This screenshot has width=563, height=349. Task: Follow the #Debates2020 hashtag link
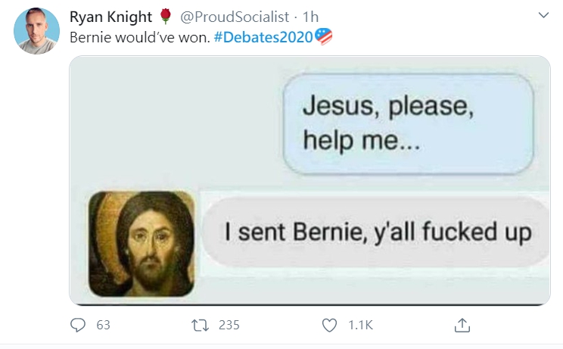pyautogui.click(x=263, y=37)
